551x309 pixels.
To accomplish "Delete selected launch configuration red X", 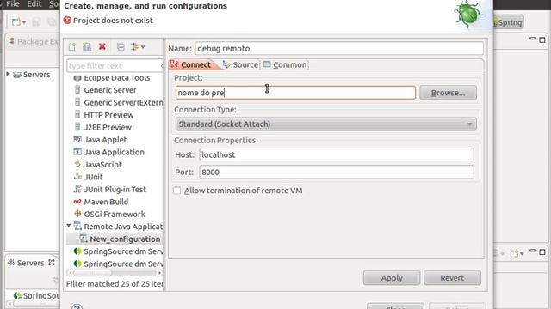I will (102, 46).
